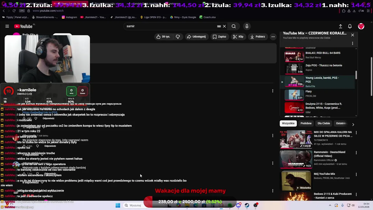Click the magnifier search button
Screen dimensions: 373x210
pos(234,26)
